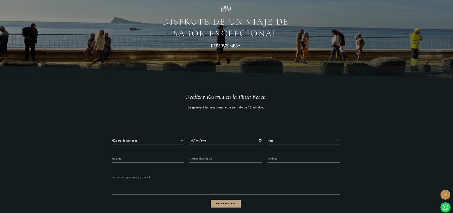Focus the dd/mm/yyyy date field
Screen dimensions: 453x213
tap(226, 141)
